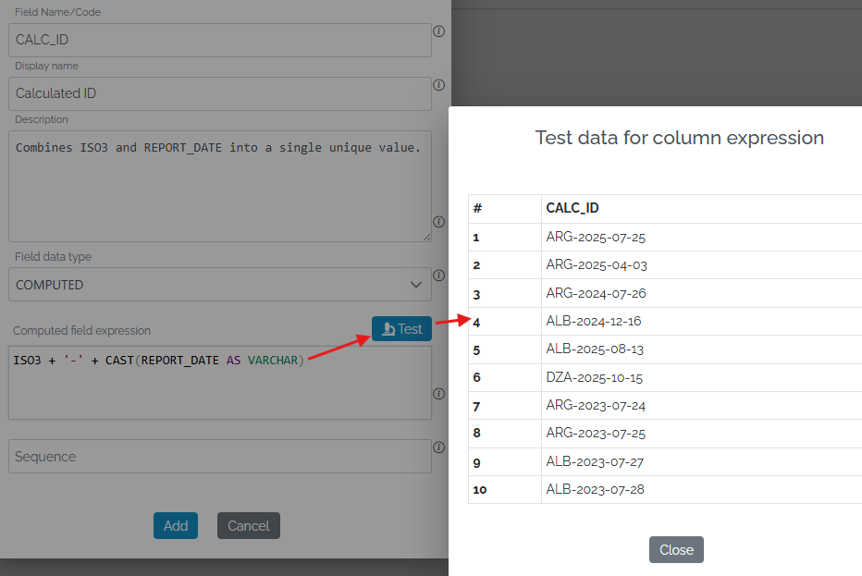862x576 pixels.
Task: Click info icon beside Sequence input
Action: point(439,447)
